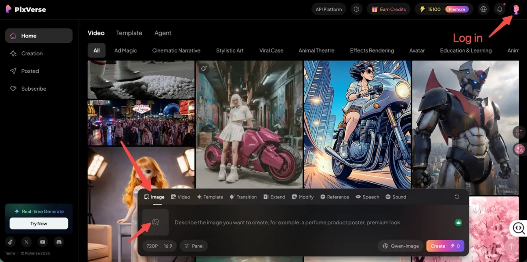Image resolution: width=527 pixels, height=262 pixels.
Task: Open the 720P 16:9 resolution selector
Action: click(159, 246)
